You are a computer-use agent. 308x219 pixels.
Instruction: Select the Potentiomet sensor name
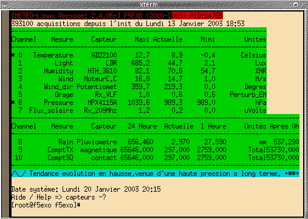[97, 87]
